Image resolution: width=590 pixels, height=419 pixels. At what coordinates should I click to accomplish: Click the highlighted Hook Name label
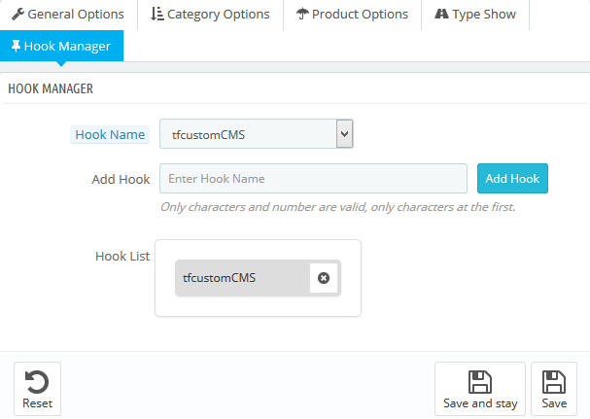(x=110, y=134)
